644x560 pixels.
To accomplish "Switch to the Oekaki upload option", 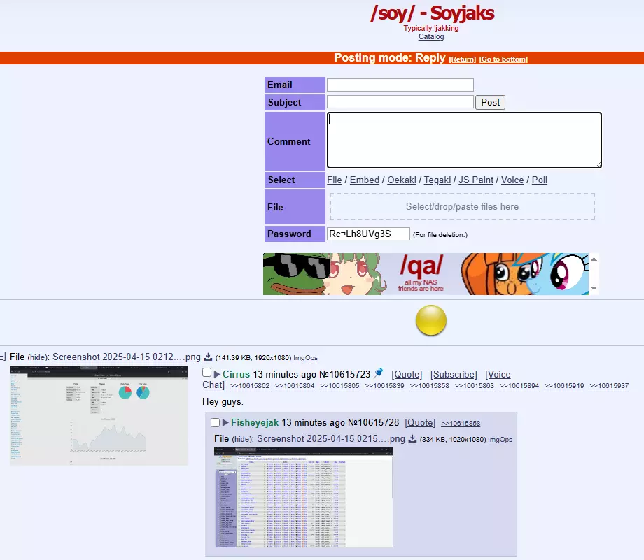I will 402,180.
